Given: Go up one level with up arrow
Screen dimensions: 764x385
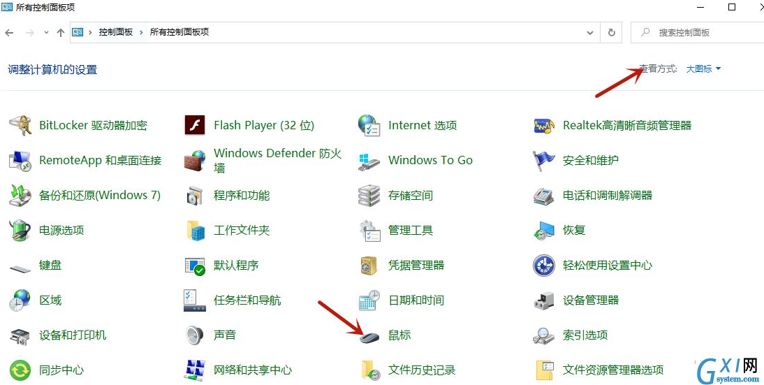Looking at the screenshot, I should 61,33.
